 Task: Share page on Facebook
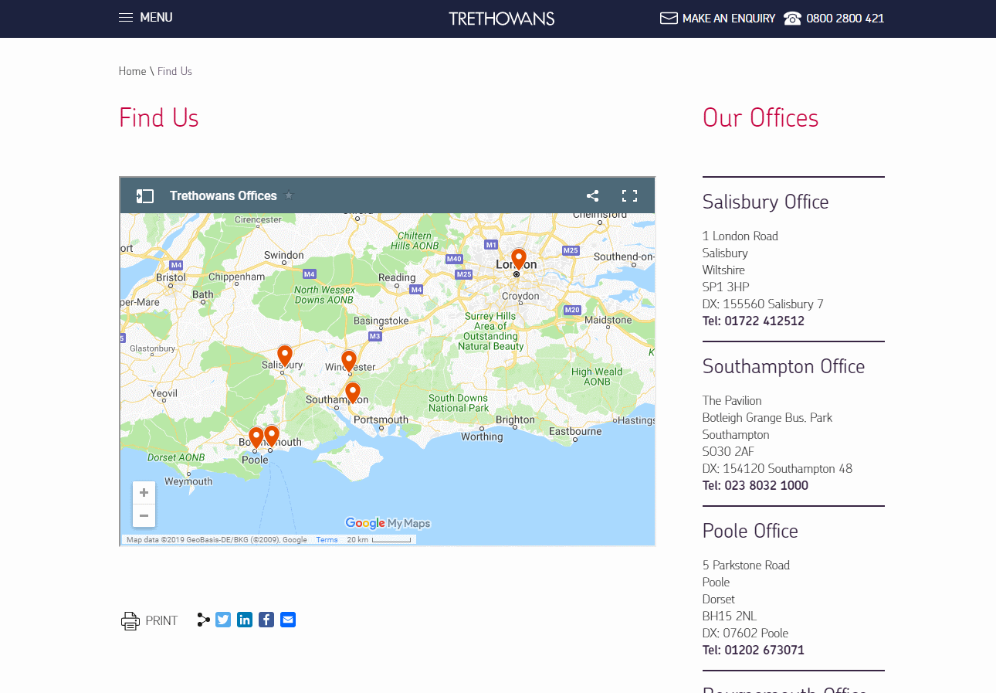266,620
